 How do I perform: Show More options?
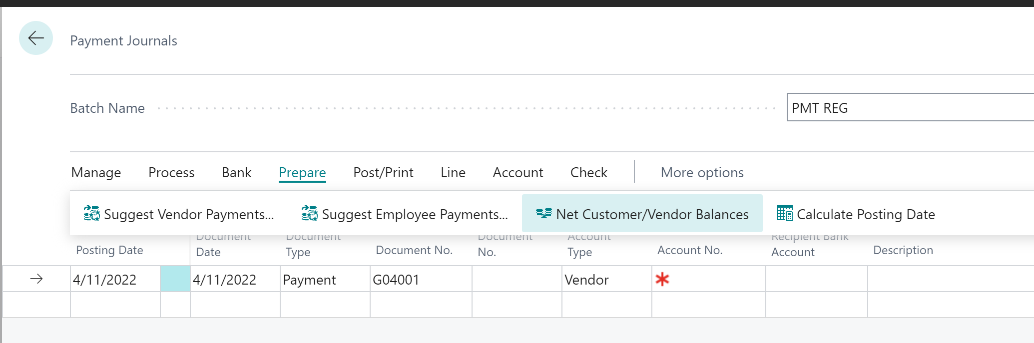[x=702, y=173]
